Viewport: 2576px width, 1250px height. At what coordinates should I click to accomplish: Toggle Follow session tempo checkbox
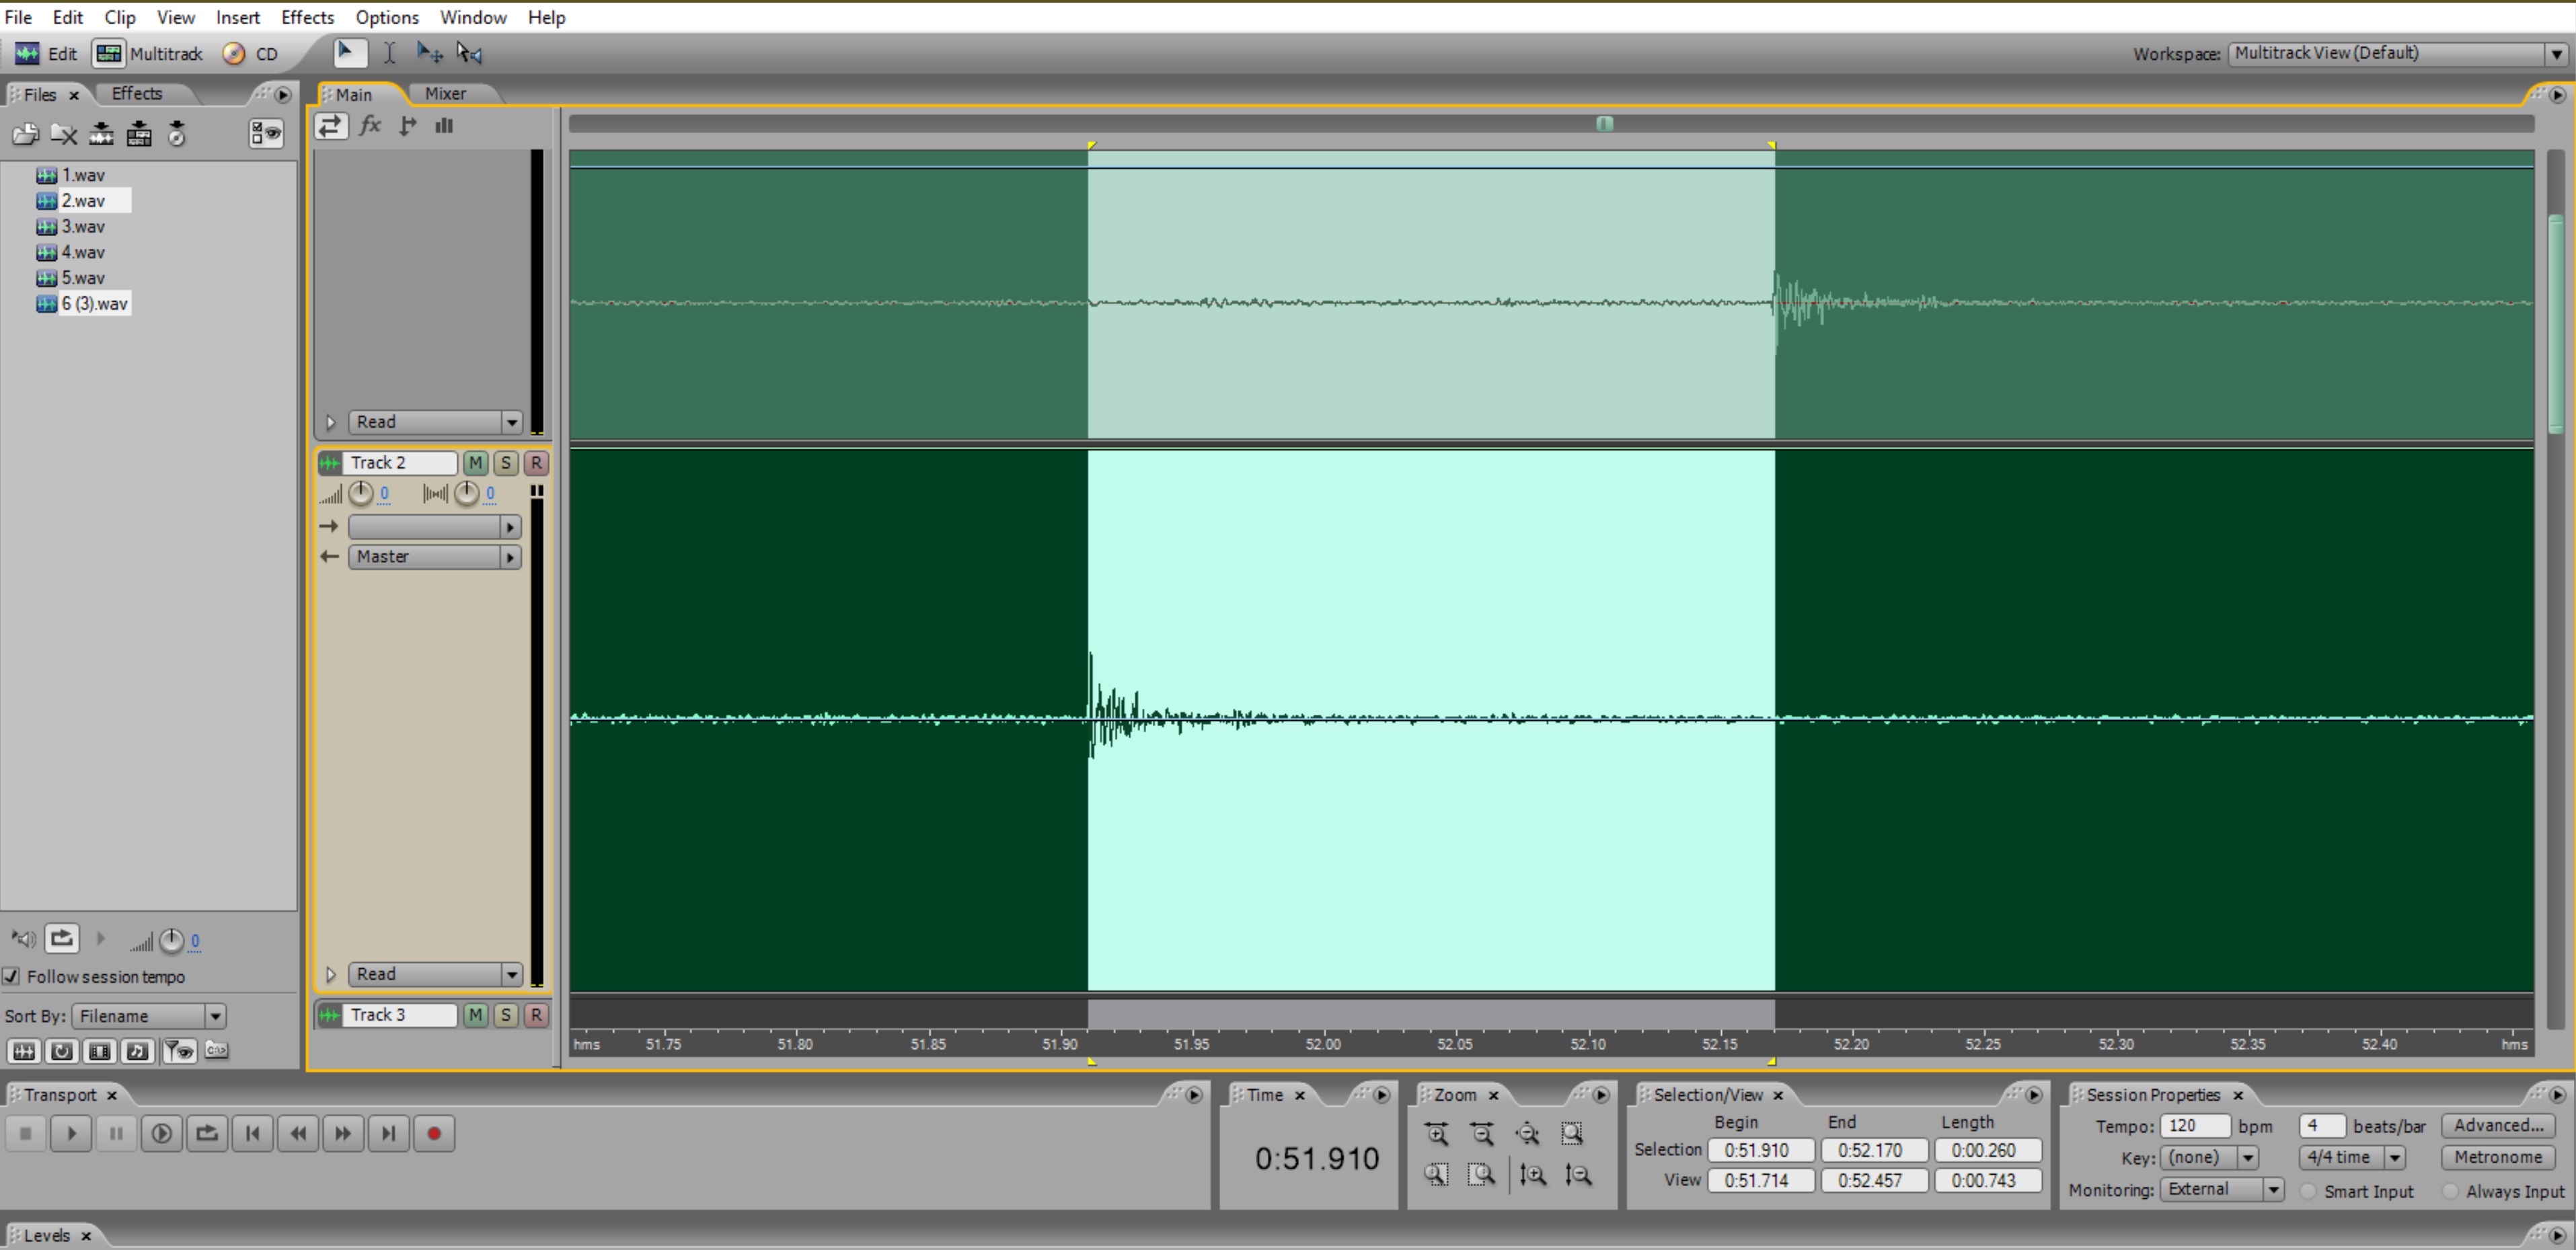[x=11, y=976]
